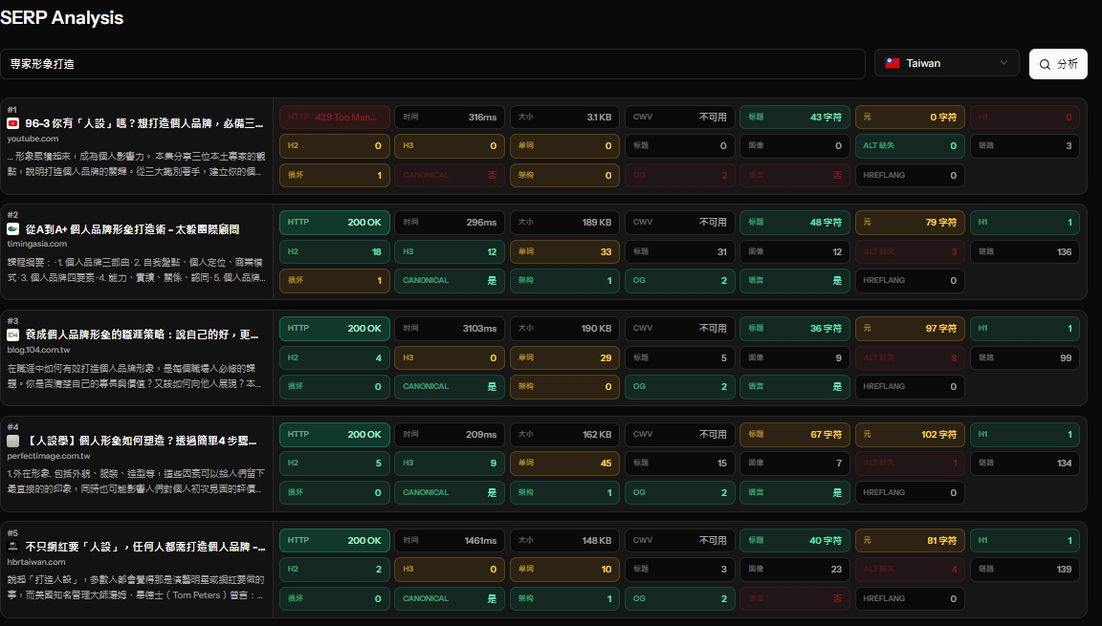This screenshot has width=1102, height=626.
Task: Open result titled 96-3 你有「人設」嗎
Action: click(x=144, y=123)
